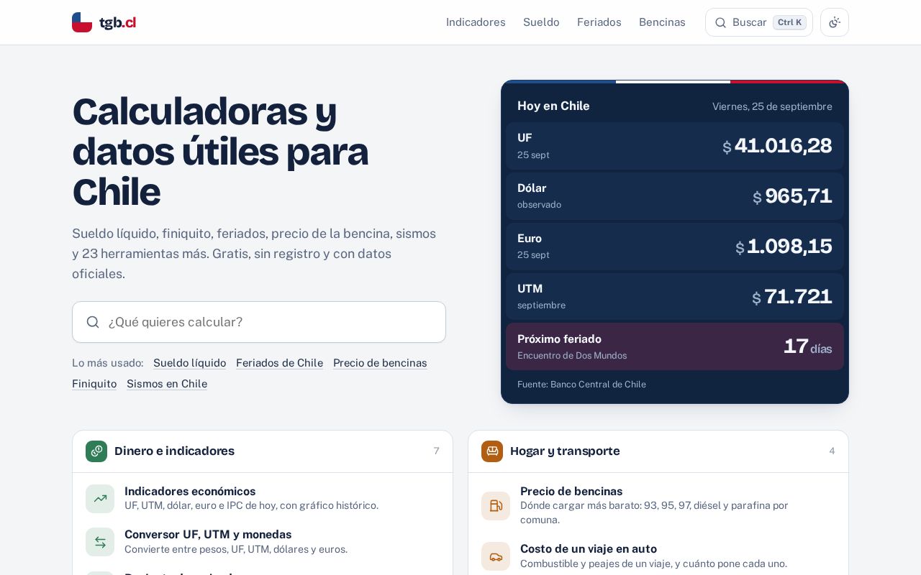Screen dimensions: 921x575
Task: Click the tgb.cl flag logo
Action: 82,22
